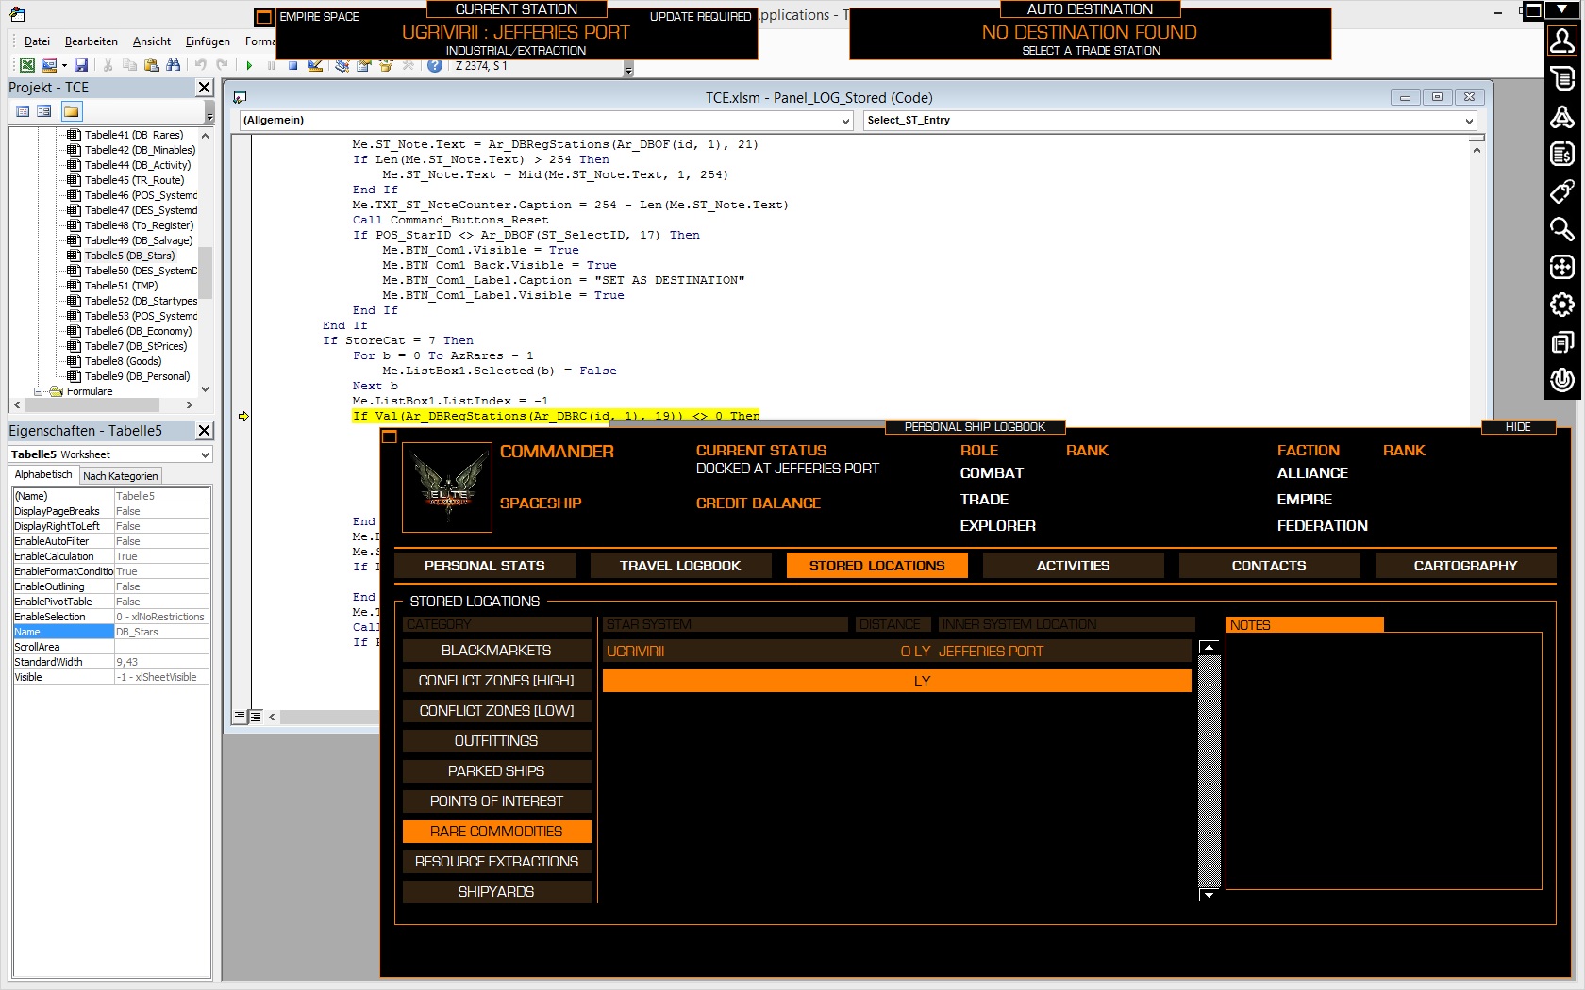1585x990 pixels.
Task: Switch to Alphabetisch properties tab
Action: [x=43, y=475]
